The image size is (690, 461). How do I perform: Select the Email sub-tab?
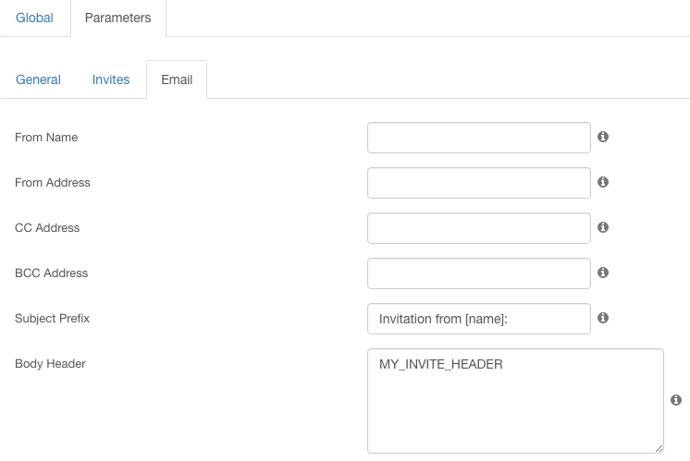tap(177, 79)
